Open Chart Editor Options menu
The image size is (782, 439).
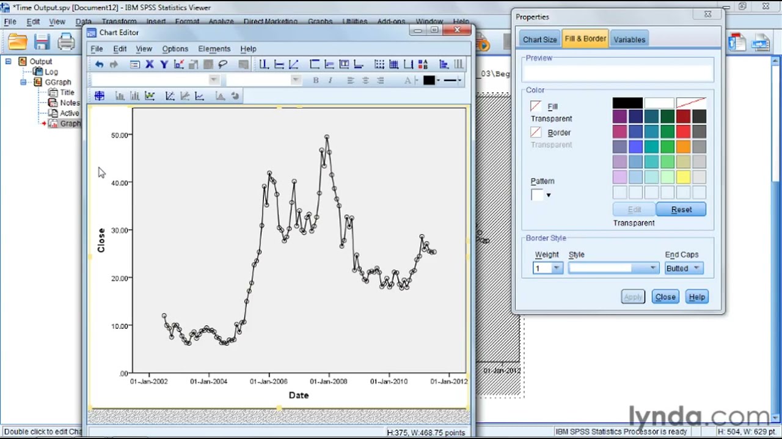coord(175,49)
